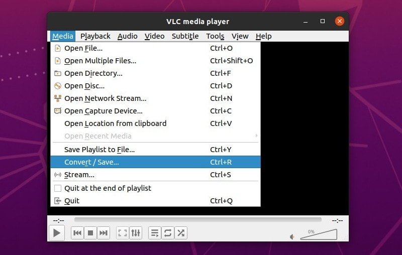Open the View menu
Image resolution: width=402 pixels, height=255 pixels.
(x=240, y=36)
